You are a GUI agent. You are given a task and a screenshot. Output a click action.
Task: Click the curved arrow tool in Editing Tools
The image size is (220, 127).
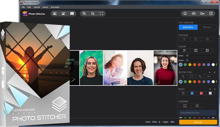click(x=200, y=76)
